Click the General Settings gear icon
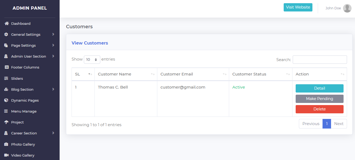Image resolution: width=355 pixels, height=160 pixels. (x=6, y=34)
